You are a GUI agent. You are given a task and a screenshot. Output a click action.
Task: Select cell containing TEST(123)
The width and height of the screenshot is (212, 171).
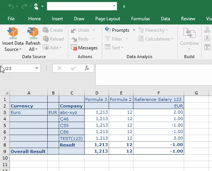(72, 138)
